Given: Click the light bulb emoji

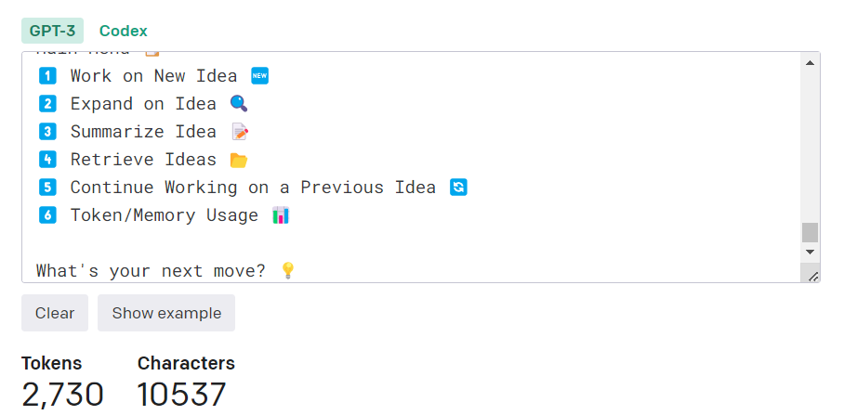Looking at the screenshot, I should click(288, 270).
